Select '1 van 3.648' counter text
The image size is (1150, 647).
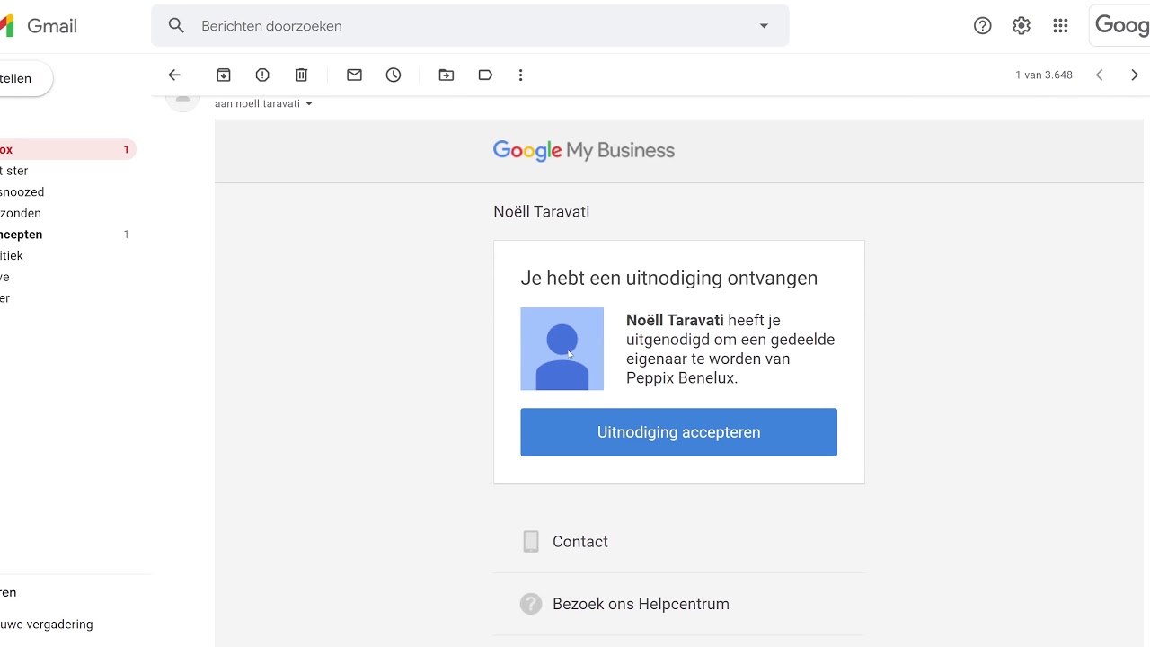pyautogui.click(x=1044, y=75)
